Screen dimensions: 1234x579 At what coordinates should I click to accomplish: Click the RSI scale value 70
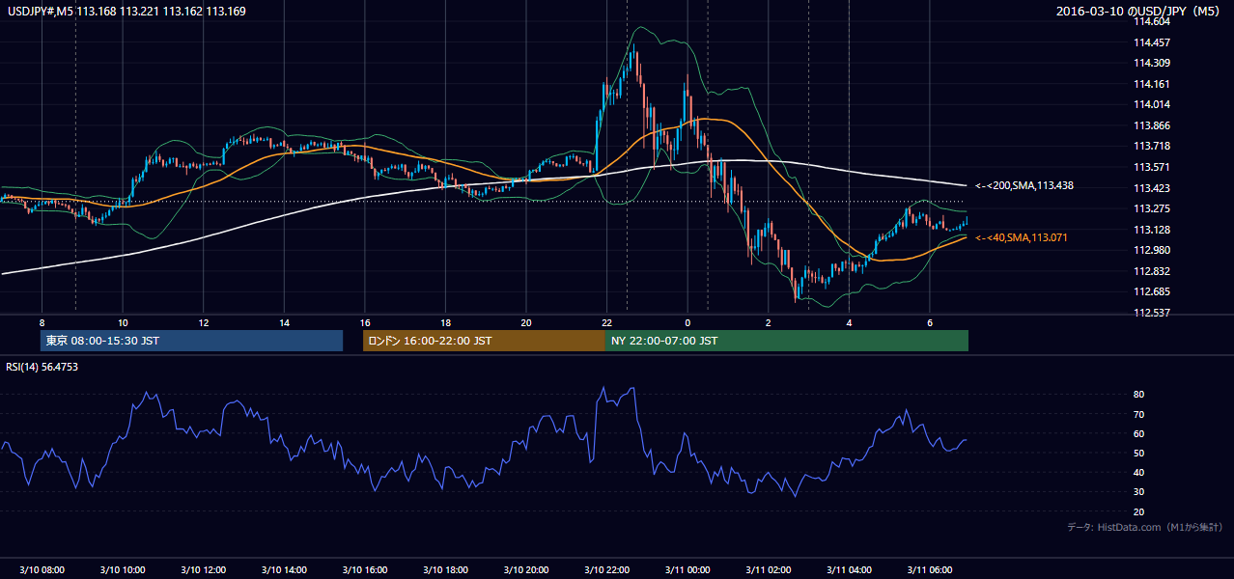coord(1139,414)
